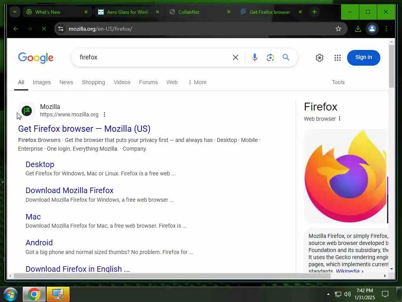Select the All results tab
The height and width of the screenshot is (302, 402).
21,82
